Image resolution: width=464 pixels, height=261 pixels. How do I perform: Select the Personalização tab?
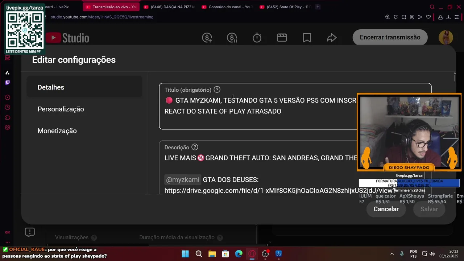click(84, 109)
